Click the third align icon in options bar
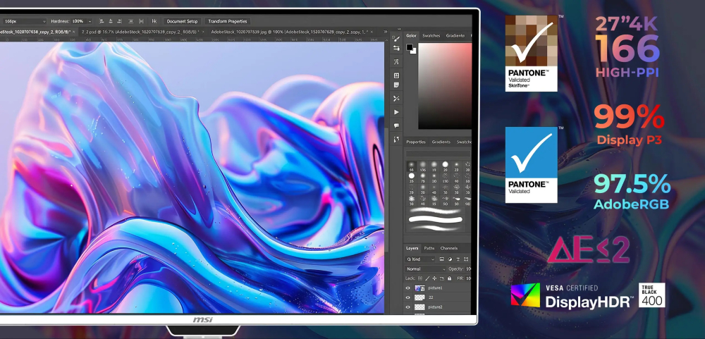Viewport: 705px width, 339px height. pos(120,21)
